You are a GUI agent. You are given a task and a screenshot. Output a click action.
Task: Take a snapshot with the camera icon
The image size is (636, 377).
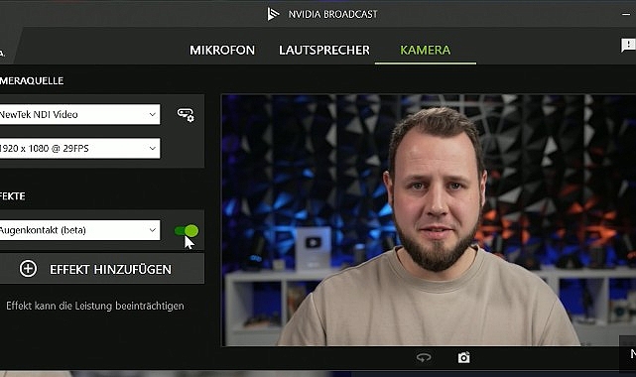pos(464,357)
